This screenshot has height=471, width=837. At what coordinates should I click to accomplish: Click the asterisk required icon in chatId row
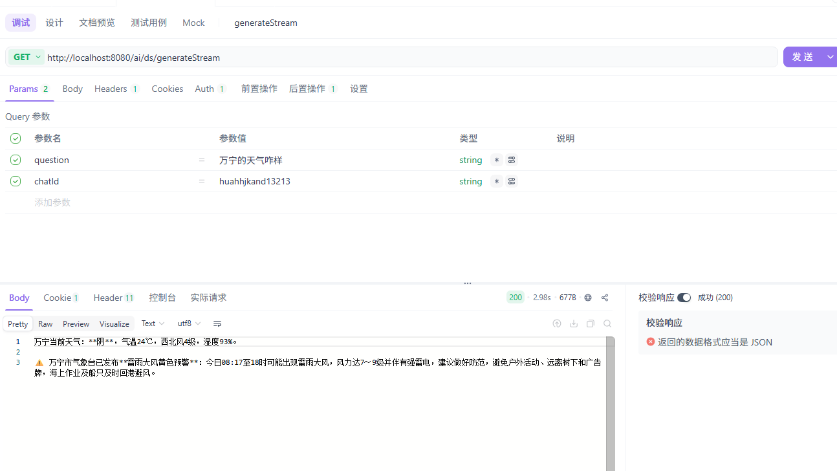(496, 181)
